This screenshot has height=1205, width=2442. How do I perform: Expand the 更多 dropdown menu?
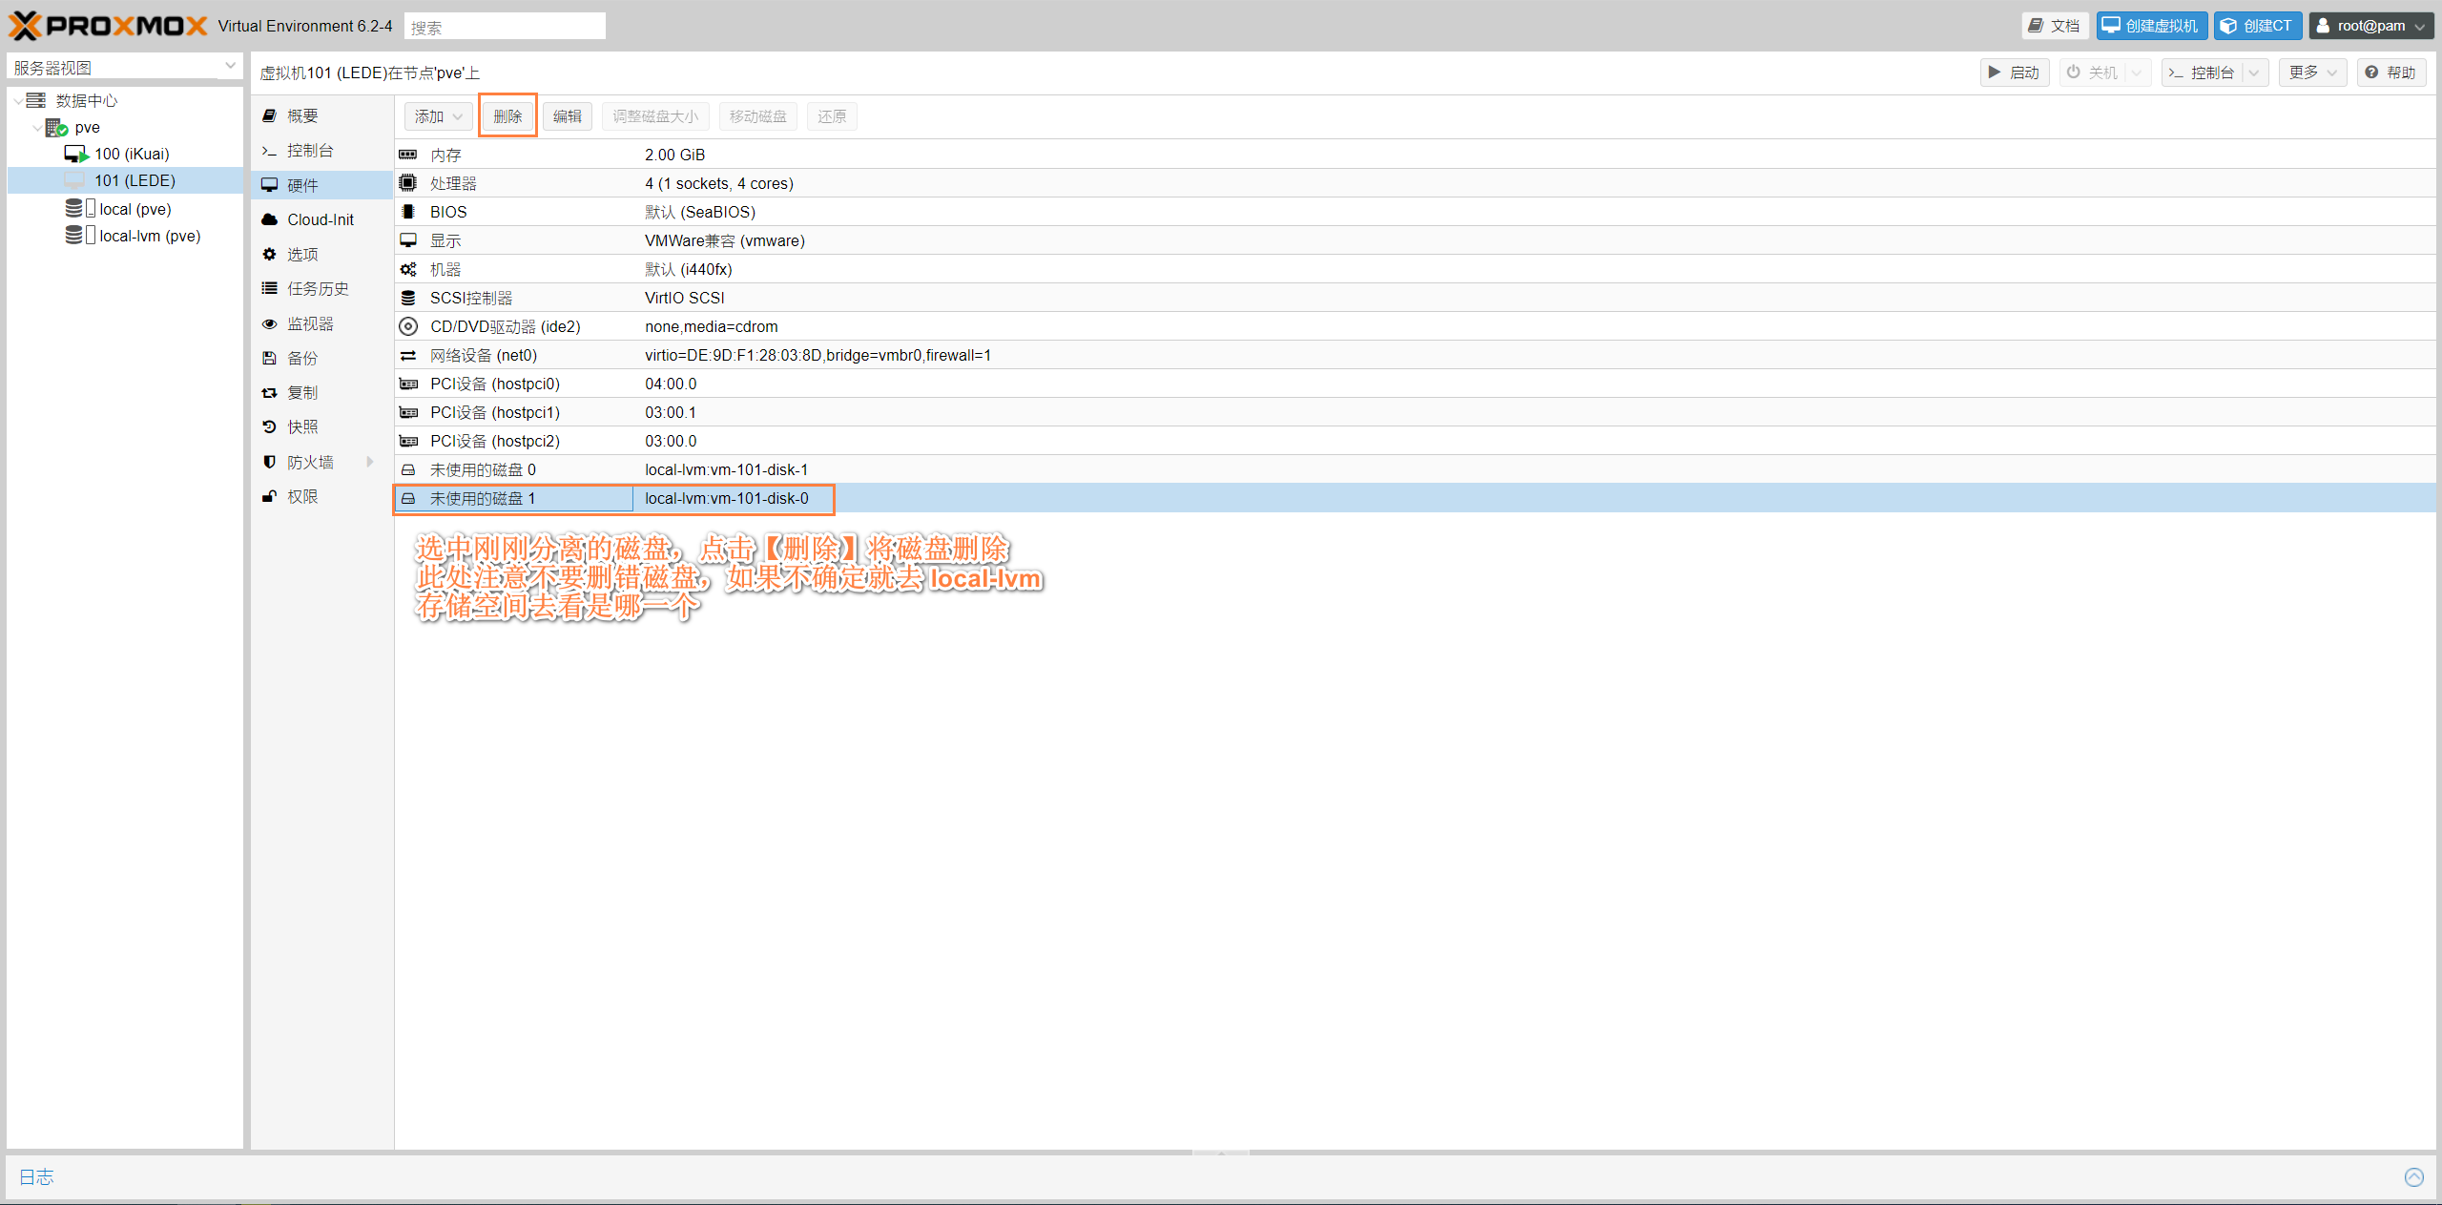click(x=2312, y=73)
